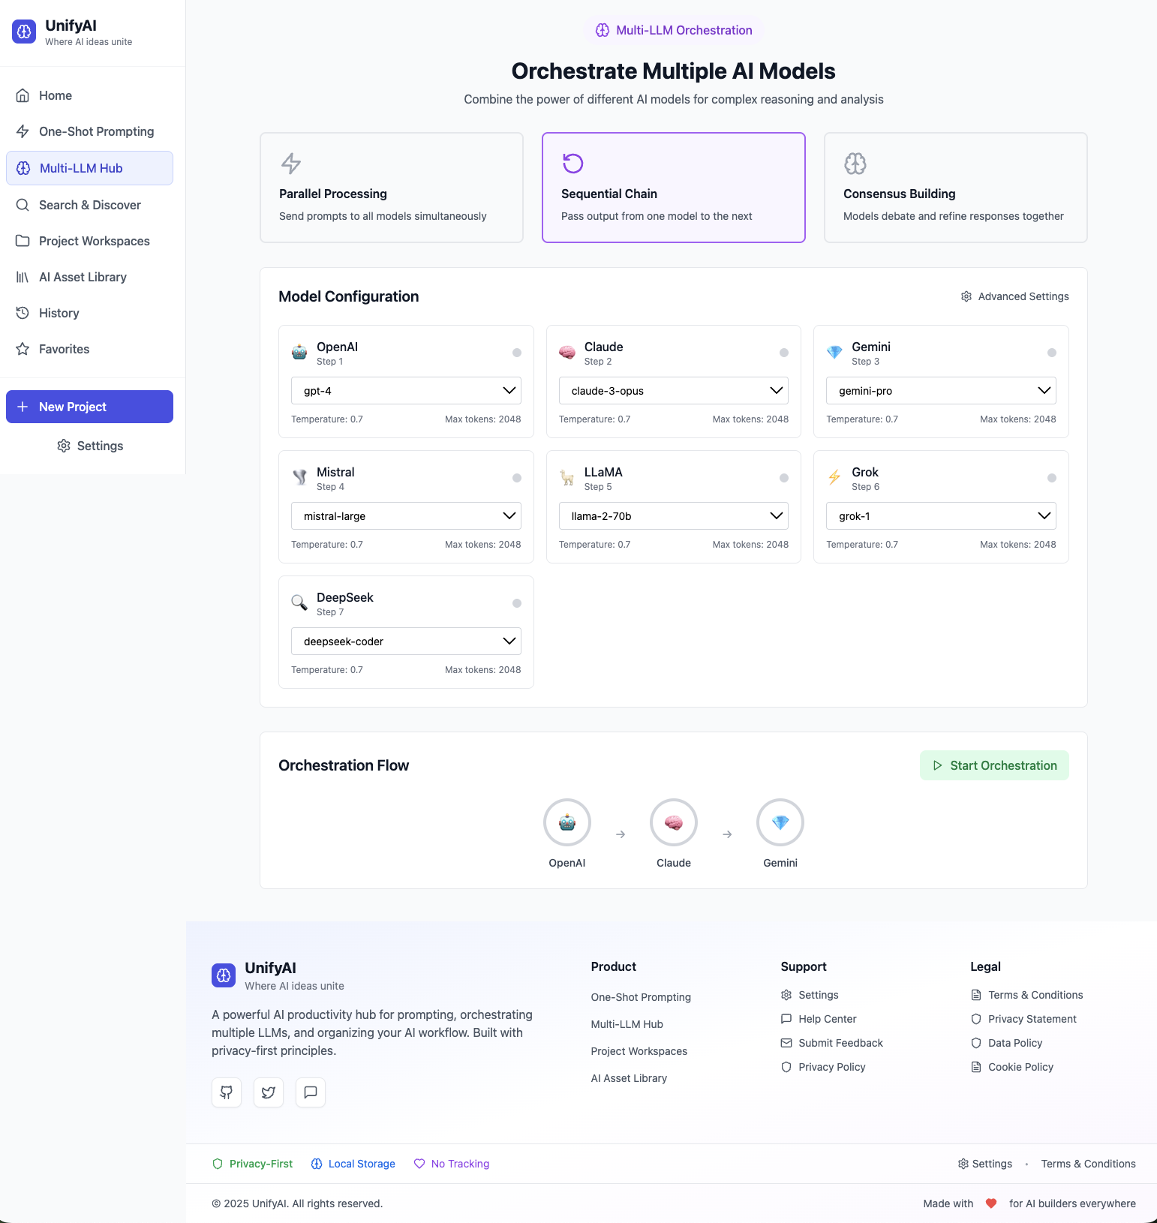Open the Favorites page in sidebar
The image size is (1157, 1223).
[89, 349]
